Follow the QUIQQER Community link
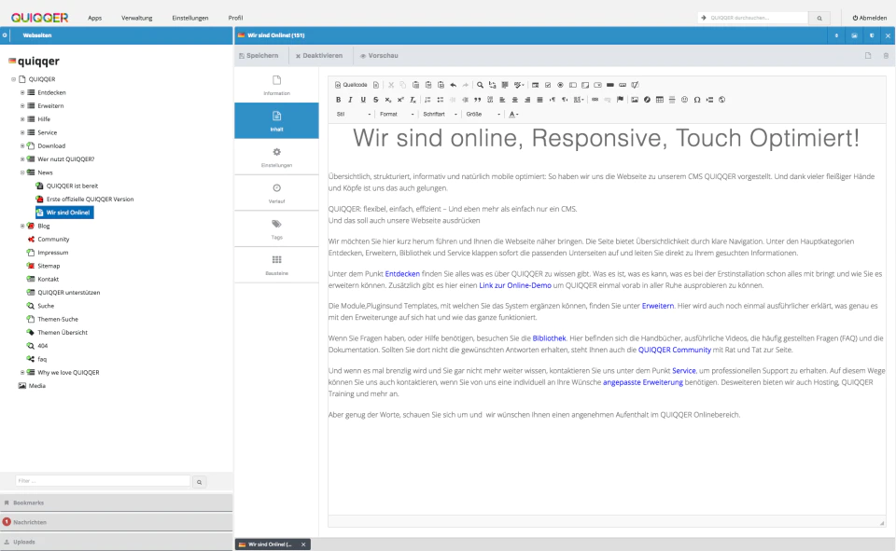Screen dimensions: 896x551 pyautogui.click(x=674, y=350)
